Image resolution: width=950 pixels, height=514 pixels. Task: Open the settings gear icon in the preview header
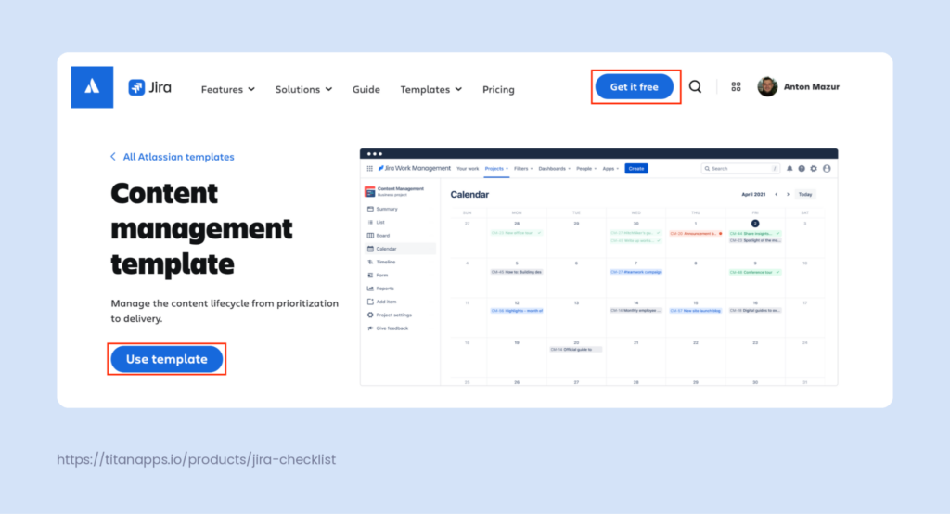(814, 169)
